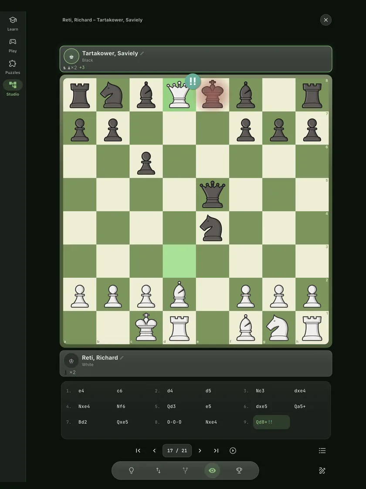Click the black rook on a8
Image resolution: width=366 pixels, height=489 pixels.
coord(80,95)
